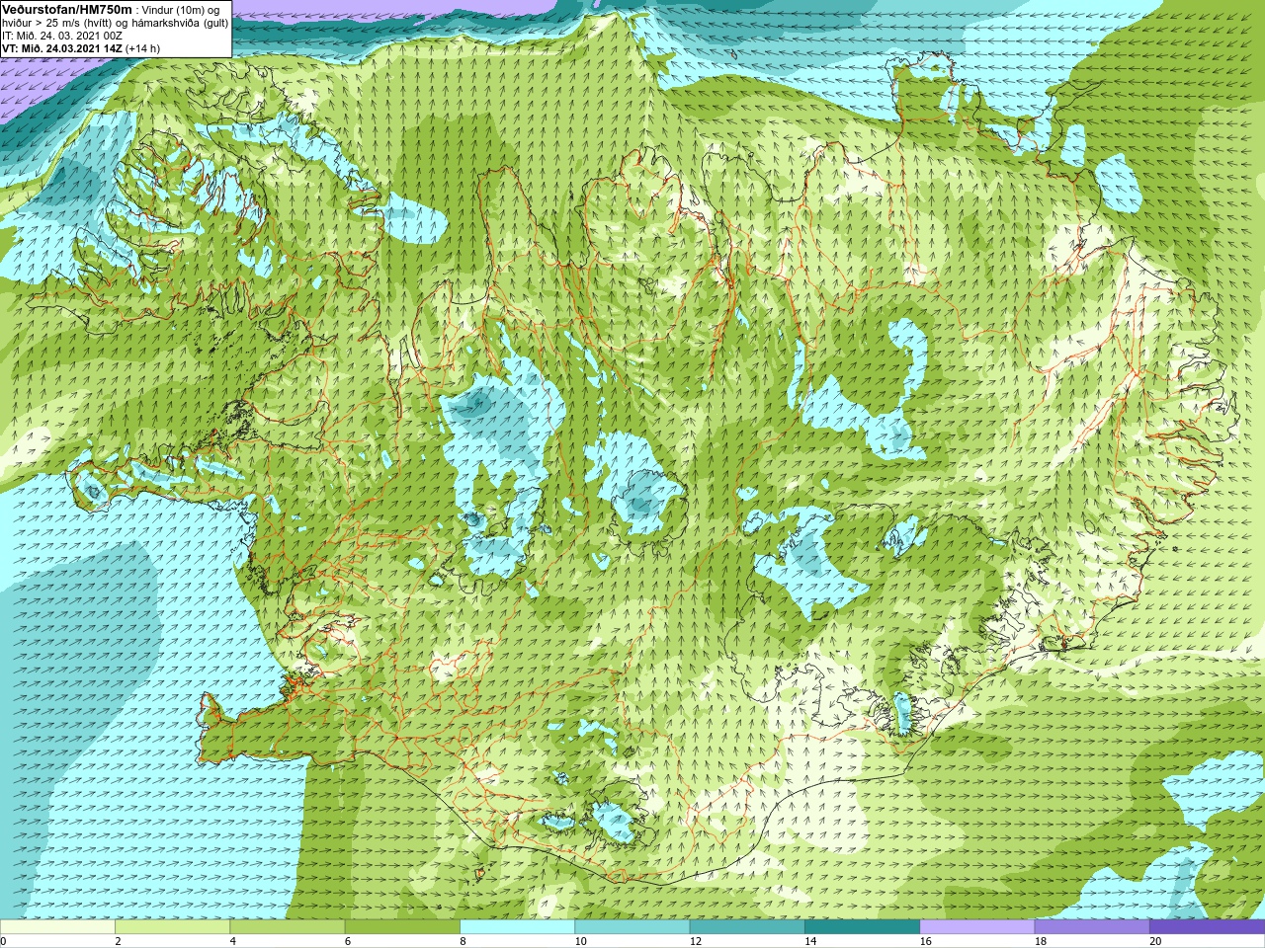Click the legend label '6'
Image resolution: width=1265 pixels, height=948 pixels.
point(348,941)
